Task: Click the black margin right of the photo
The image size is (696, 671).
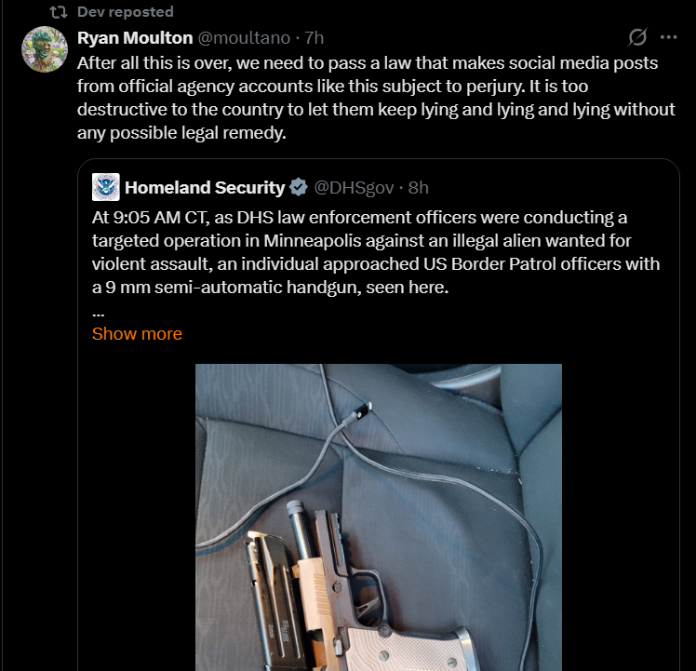Action: 620,517
